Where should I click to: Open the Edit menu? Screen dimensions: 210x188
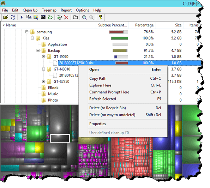[15, 10]
